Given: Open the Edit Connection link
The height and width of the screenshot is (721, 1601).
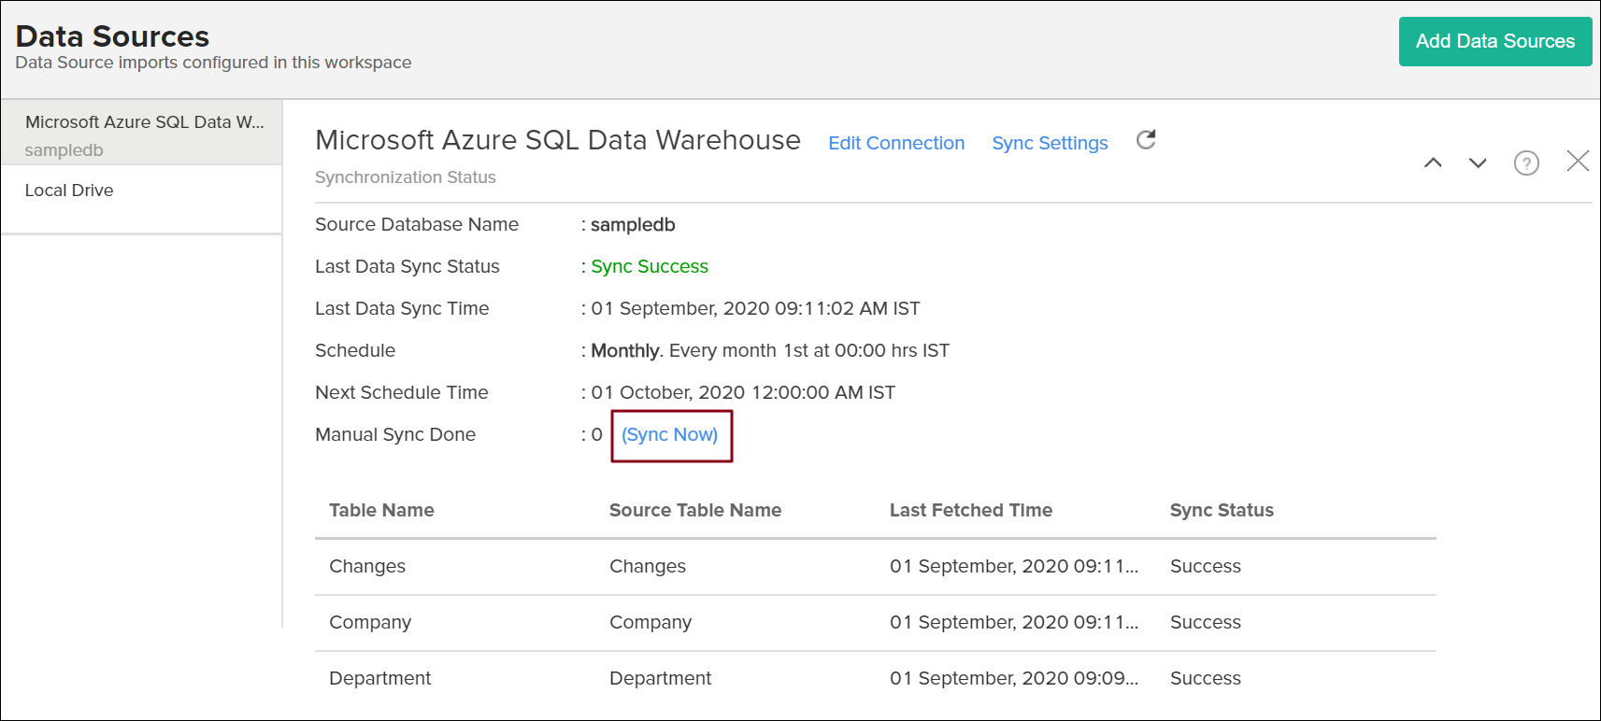Looking at the screenshot, I should (x=895, y=143).
